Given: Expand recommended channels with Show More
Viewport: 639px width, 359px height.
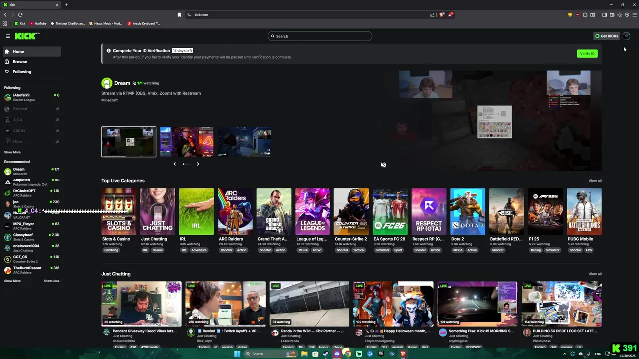Looking at the screenshot, I should 12,281.
